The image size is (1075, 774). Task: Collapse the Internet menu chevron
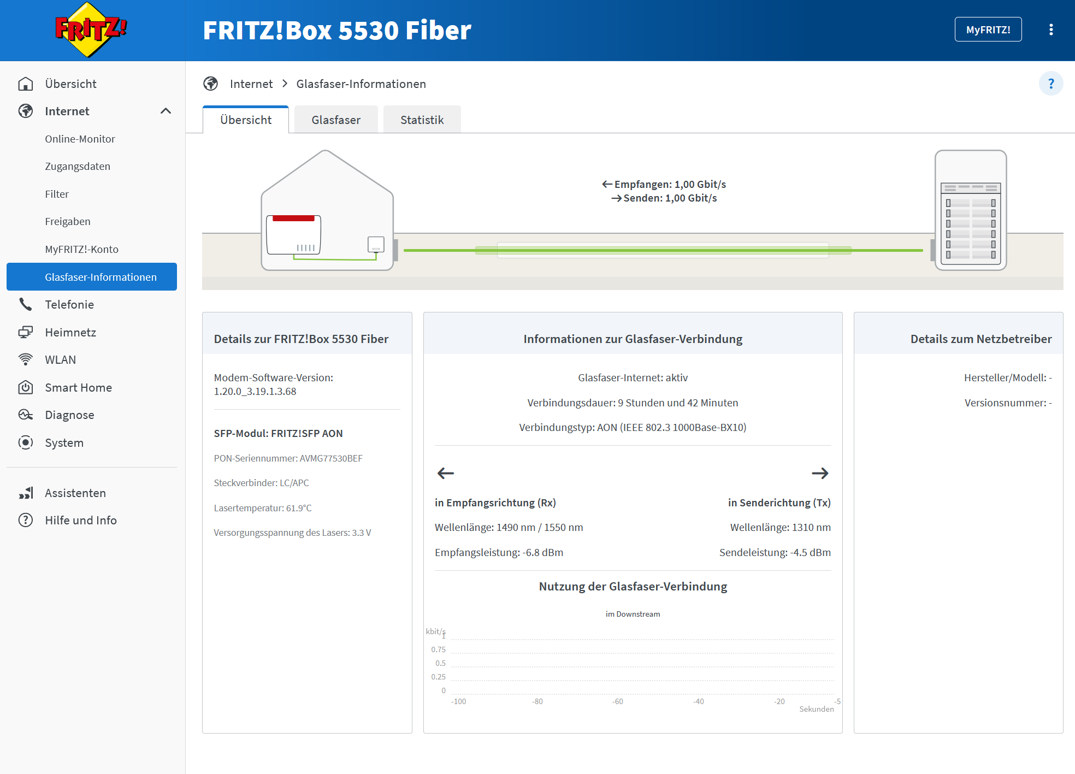pos(166,111)
